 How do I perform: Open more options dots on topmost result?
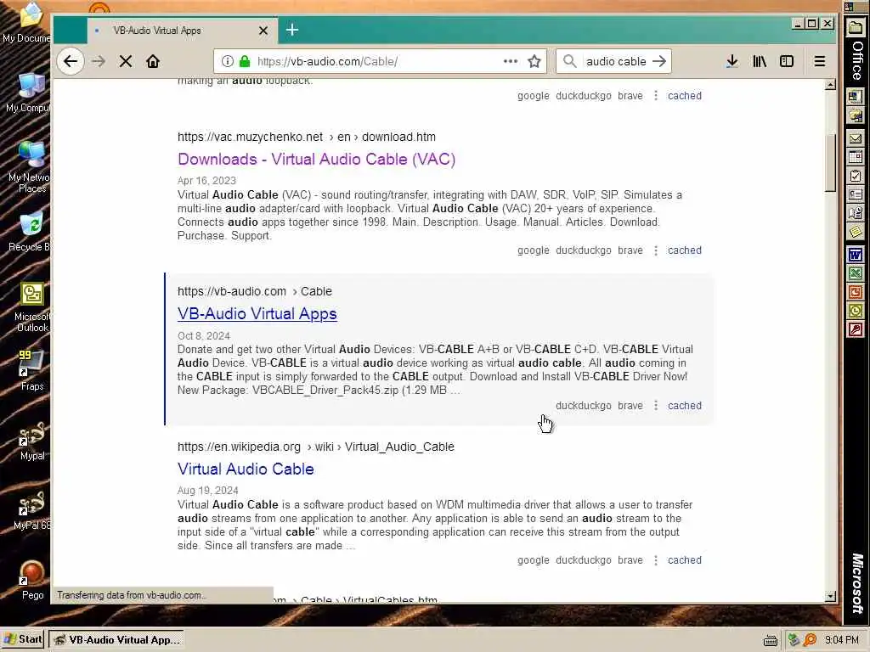pyautogui.click(x=656, y=95)
